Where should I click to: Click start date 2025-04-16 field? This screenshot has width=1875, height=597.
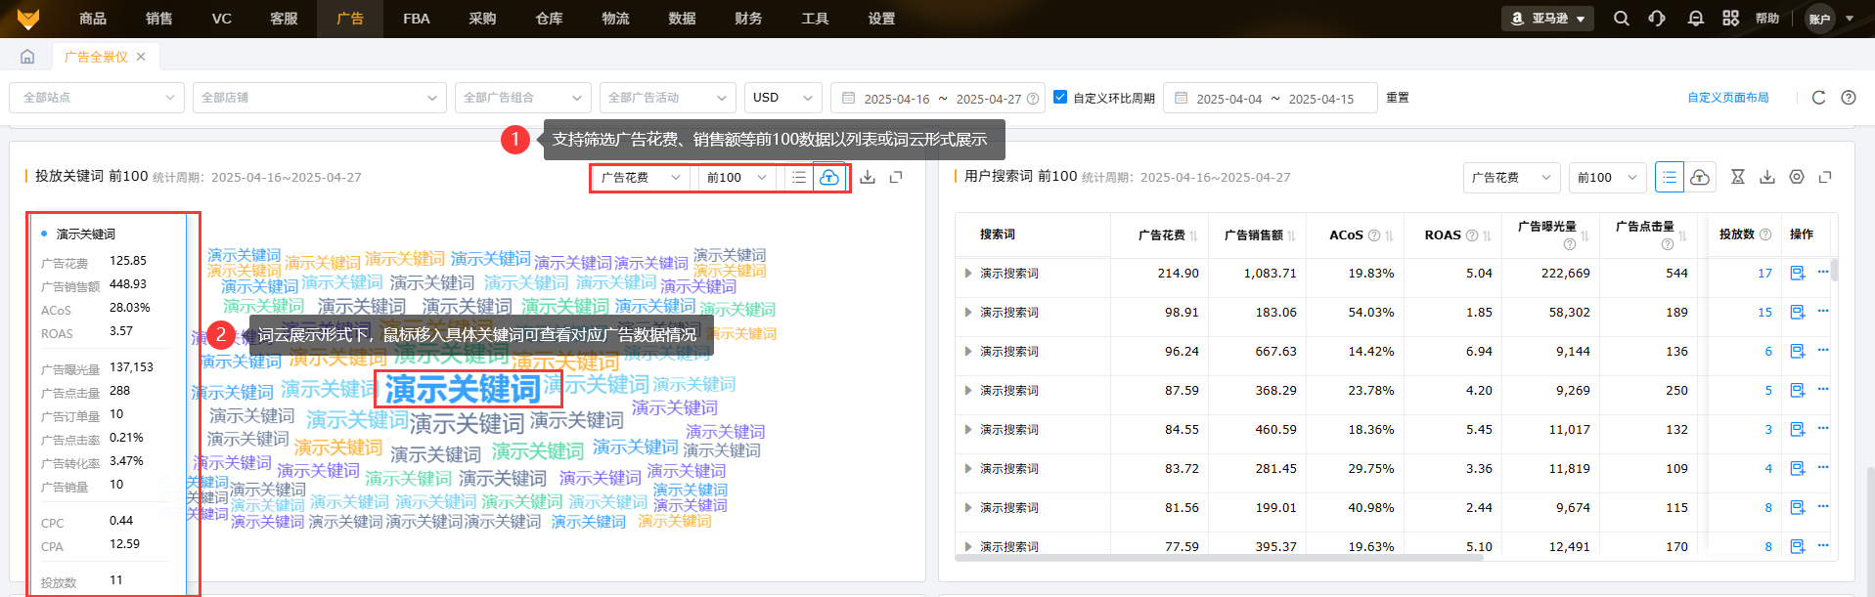pos(896,99)
